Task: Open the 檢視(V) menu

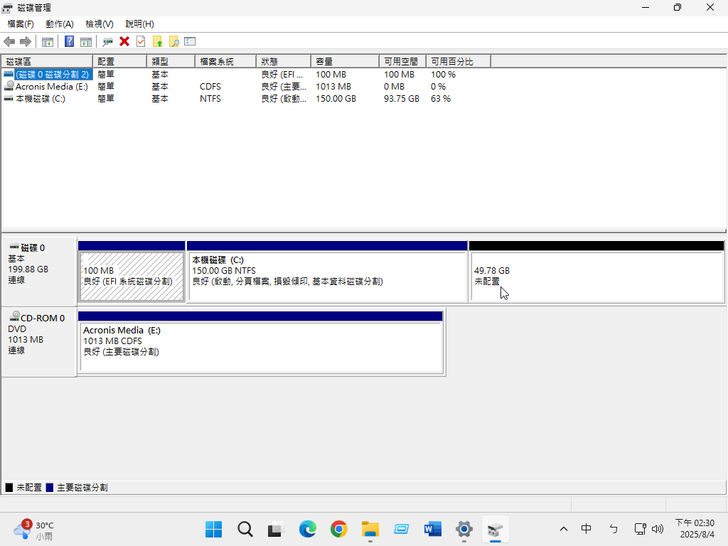Action: click(x=100, y=24)
